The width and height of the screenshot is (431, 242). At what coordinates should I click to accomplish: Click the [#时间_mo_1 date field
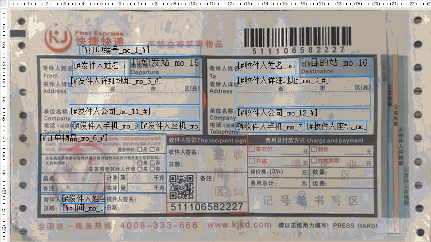coord(83,208)
